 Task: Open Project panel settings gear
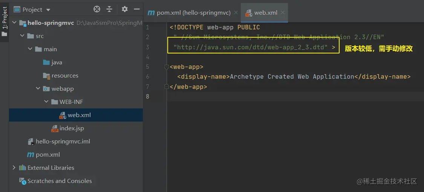[x=124, y=9]
